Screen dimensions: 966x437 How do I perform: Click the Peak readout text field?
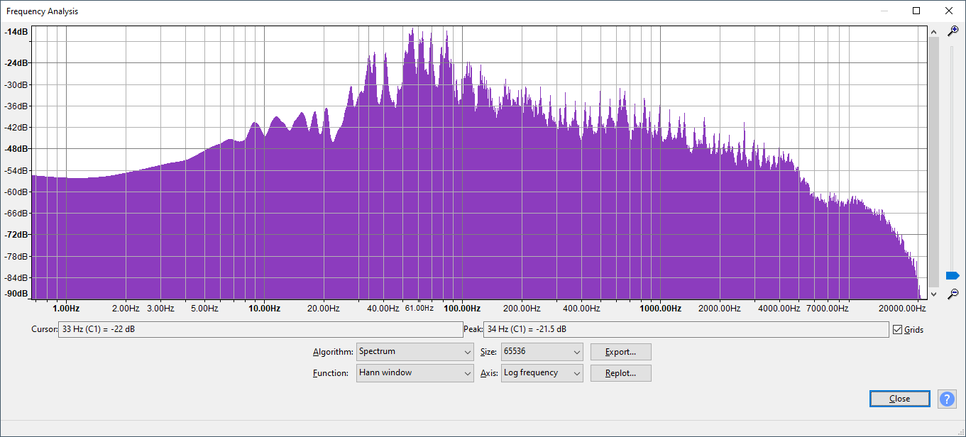pyautogui.click(x=686, y=330)
